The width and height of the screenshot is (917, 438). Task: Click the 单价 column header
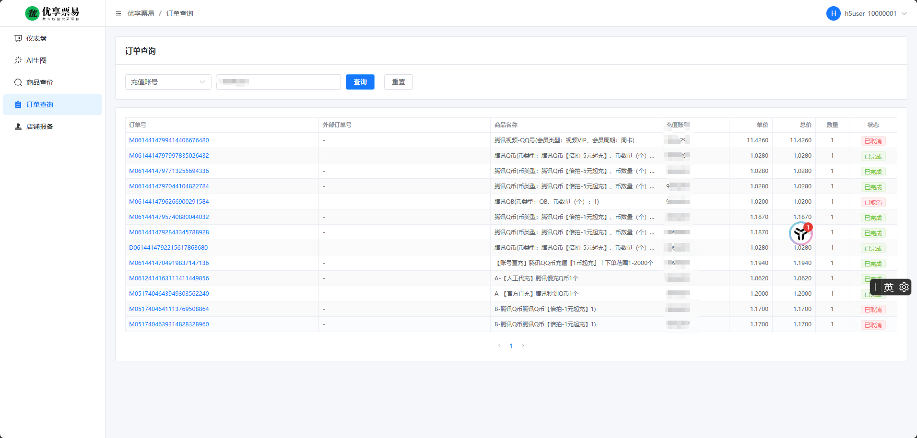(x=763, y=125)
